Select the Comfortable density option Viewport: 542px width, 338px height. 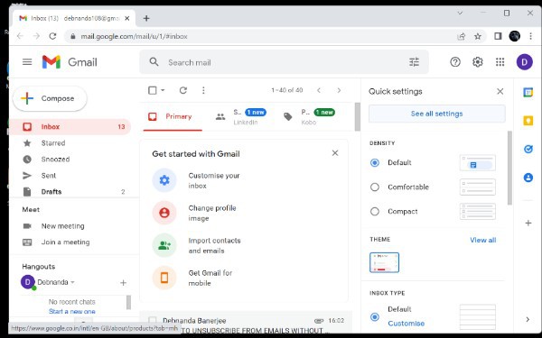pos(375,187)
